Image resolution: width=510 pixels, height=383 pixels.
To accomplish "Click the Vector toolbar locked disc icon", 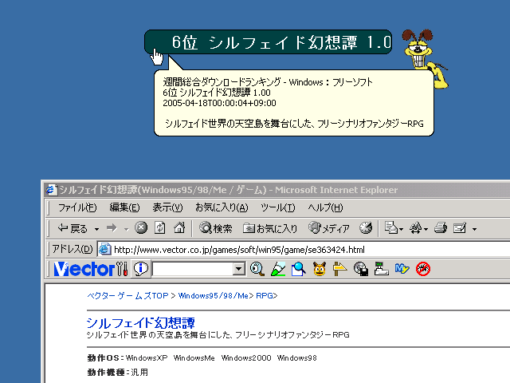I will tap(361, 269).
